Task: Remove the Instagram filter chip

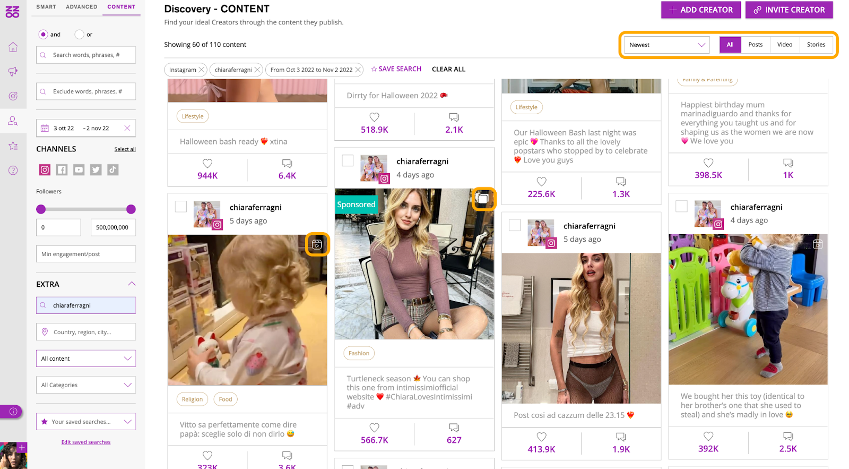Action: click(x=202, y=70)
